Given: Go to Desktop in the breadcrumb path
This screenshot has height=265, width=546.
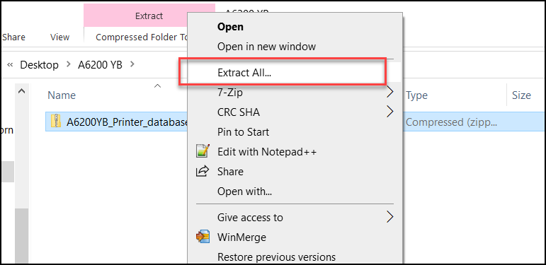Looking at the screenshot, I should [x=40, y=64].
